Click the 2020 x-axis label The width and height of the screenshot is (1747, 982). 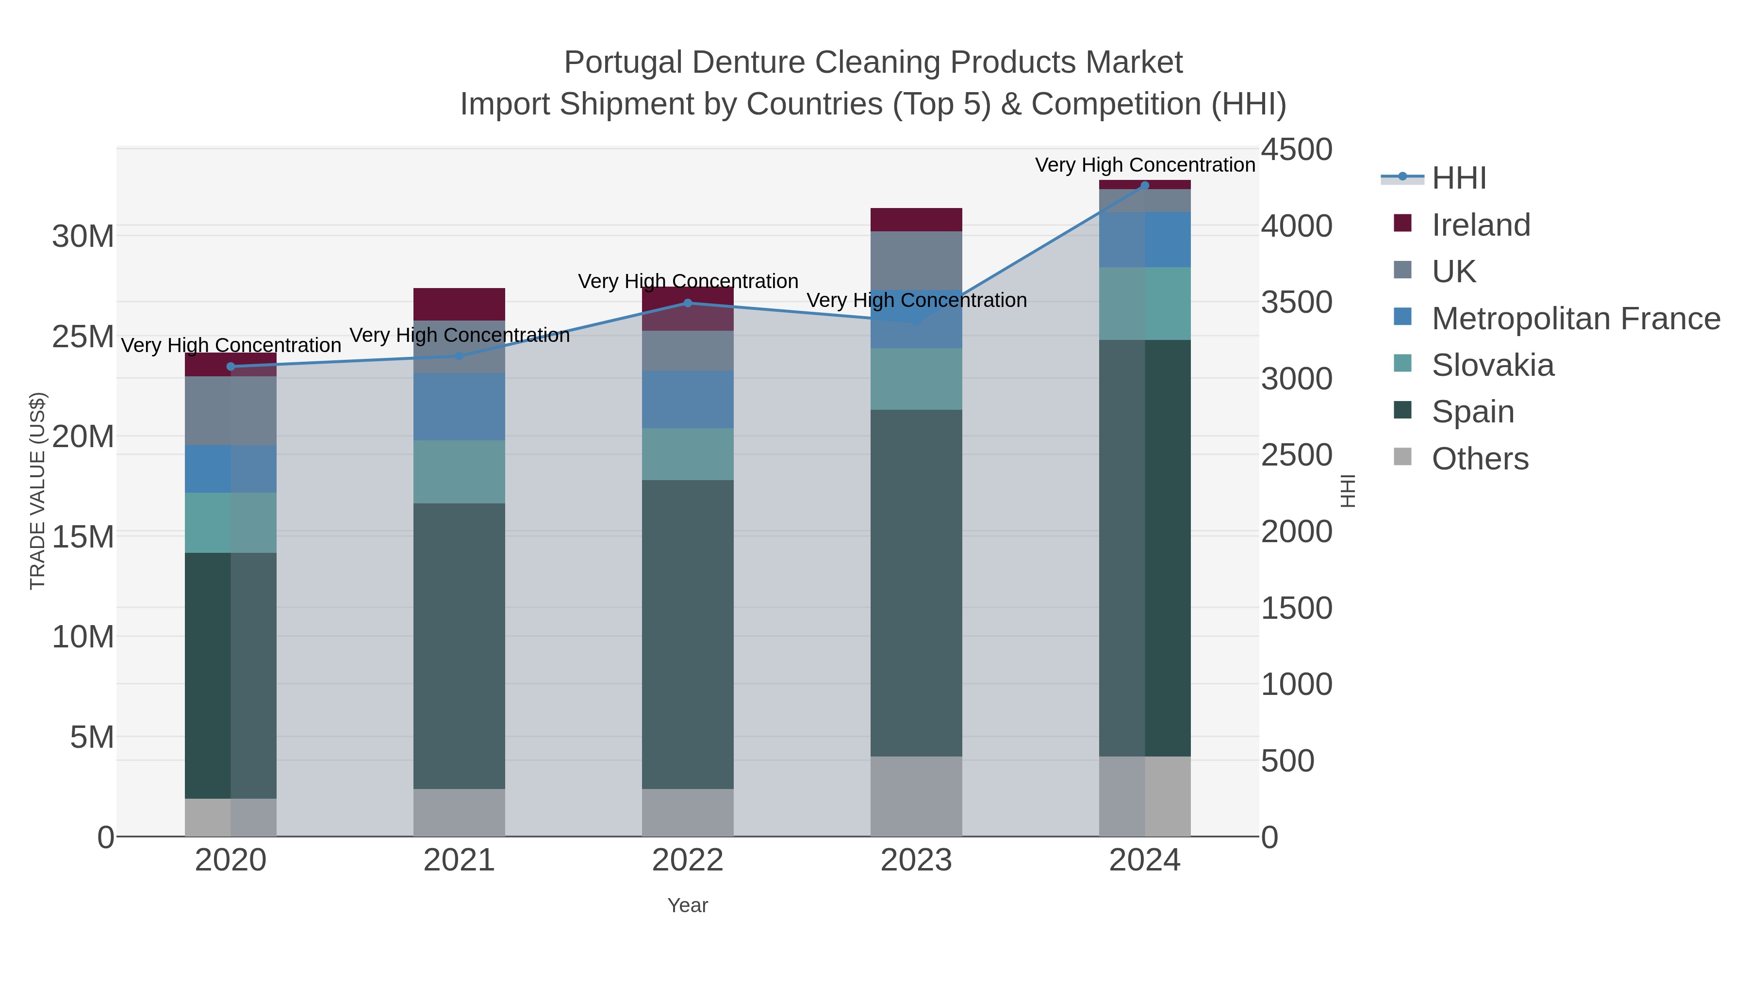231,861
